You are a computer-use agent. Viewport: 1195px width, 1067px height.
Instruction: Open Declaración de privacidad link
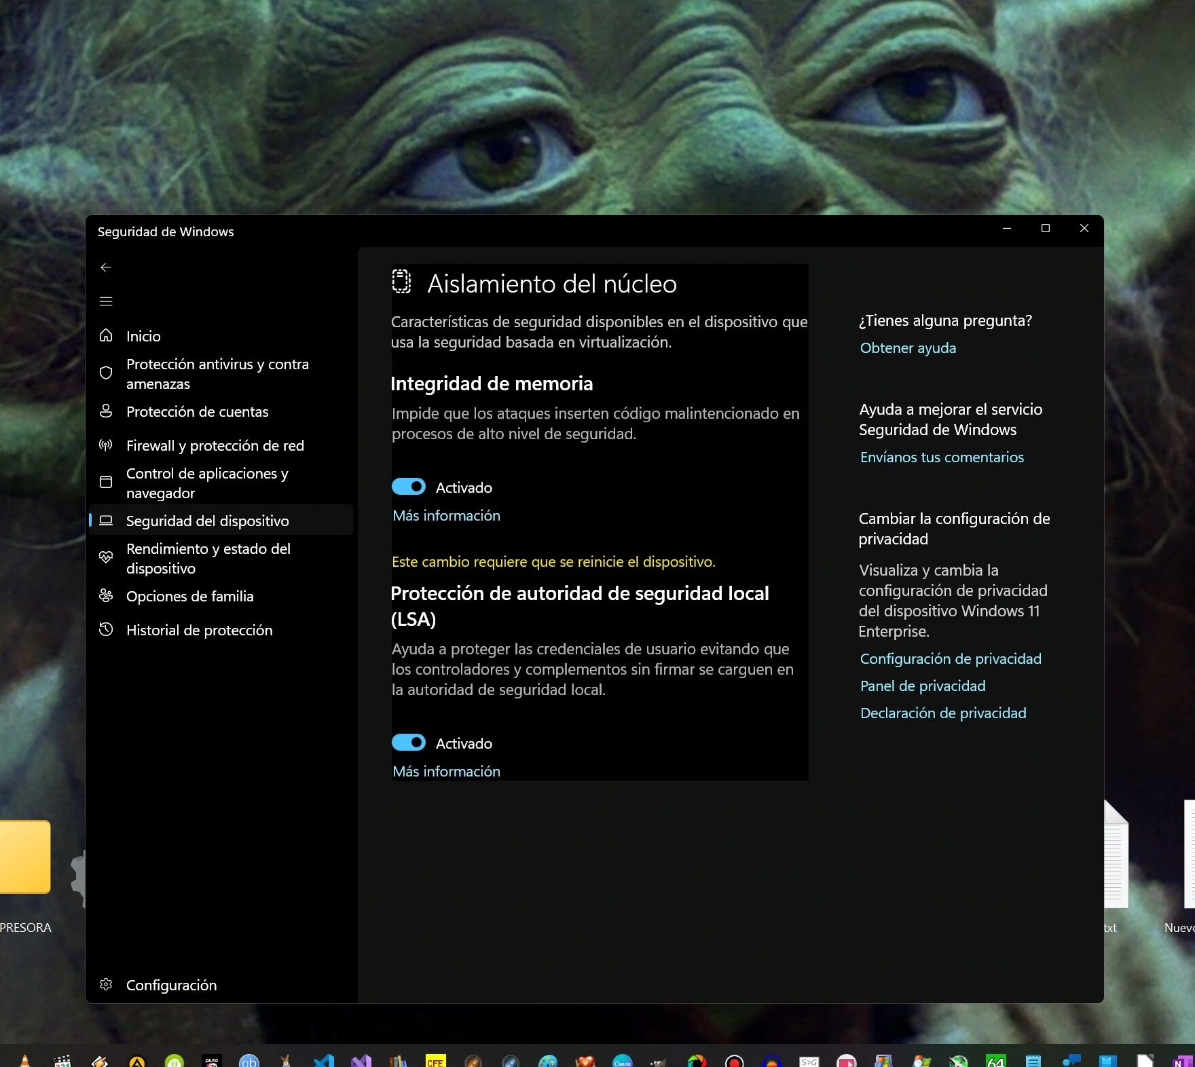coord(943,713)
